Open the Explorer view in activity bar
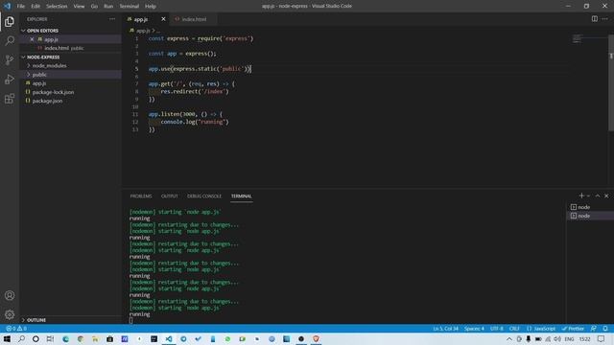The image size is (614, 345). coord(10,22)
